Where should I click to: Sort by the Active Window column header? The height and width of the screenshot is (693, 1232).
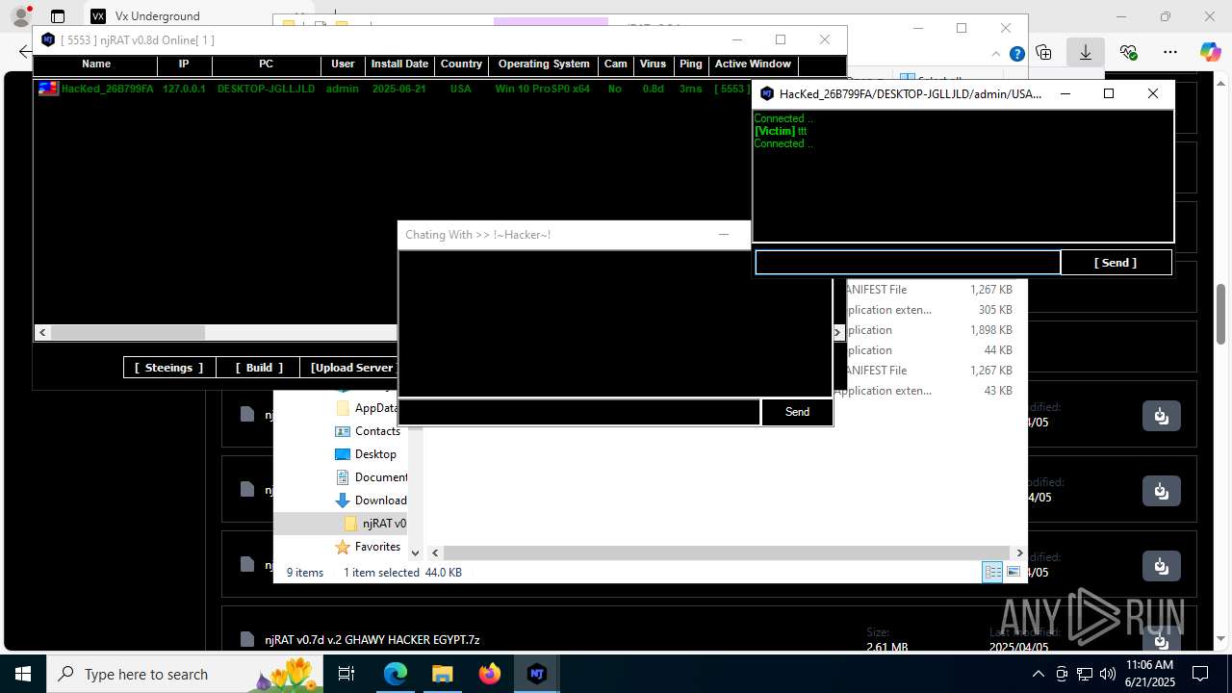click(x=753, y=64)
